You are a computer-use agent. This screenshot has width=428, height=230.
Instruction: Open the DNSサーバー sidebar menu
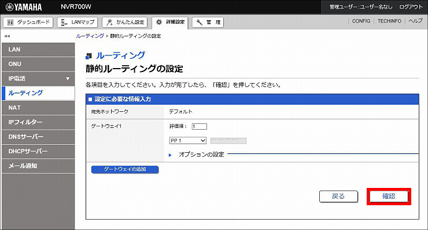[38, 137]
